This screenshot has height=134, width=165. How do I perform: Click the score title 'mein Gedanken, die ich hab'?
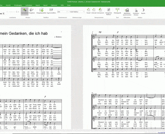[24, 33]
